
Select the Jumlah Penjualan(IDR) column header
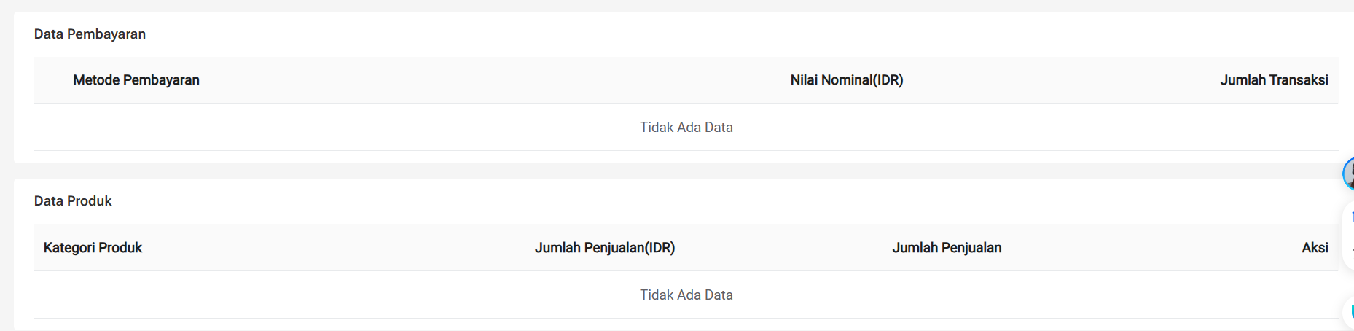[x=605, y=248]
